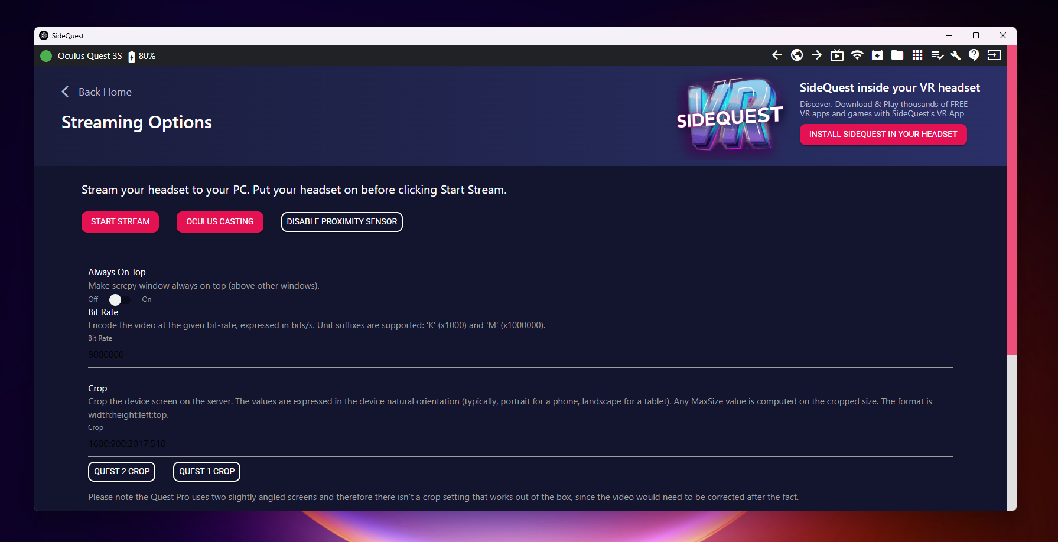Image resolution: width=1058 pixels, height=542 pixels.
Task: Open the wrench device settings icon
Action: tap(955, 55)
